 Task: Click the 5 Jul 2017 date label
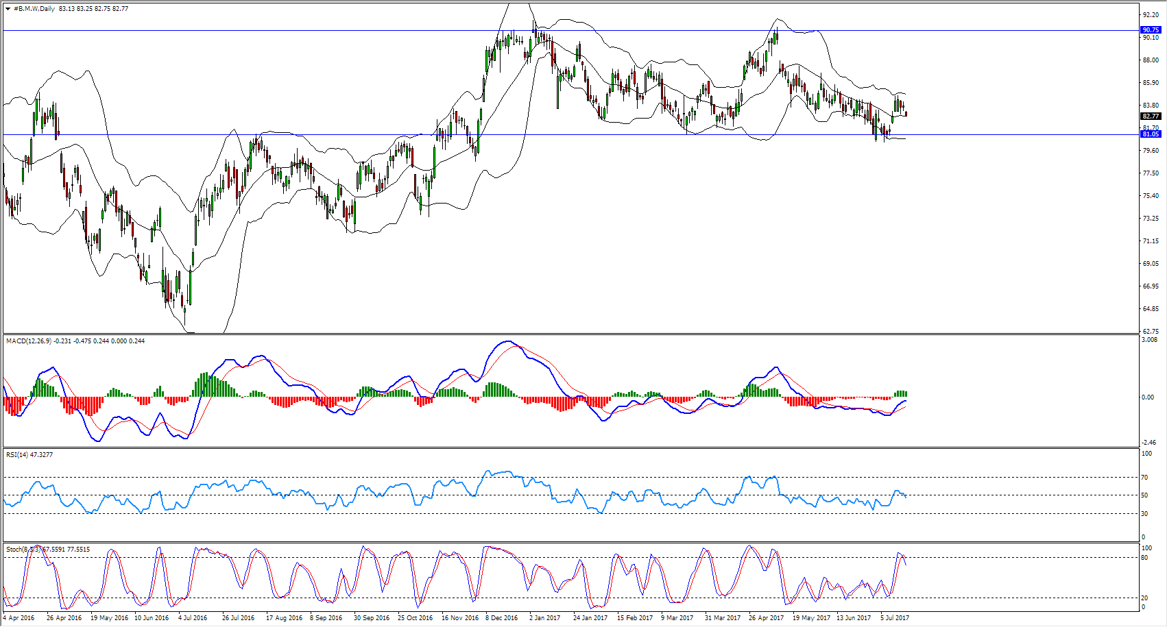click(895, 618)
